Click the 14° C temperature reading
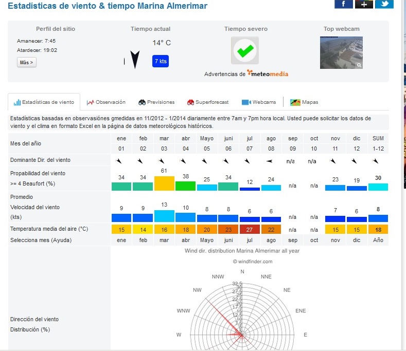The image size is (406, 351). [x=162, y=43]
